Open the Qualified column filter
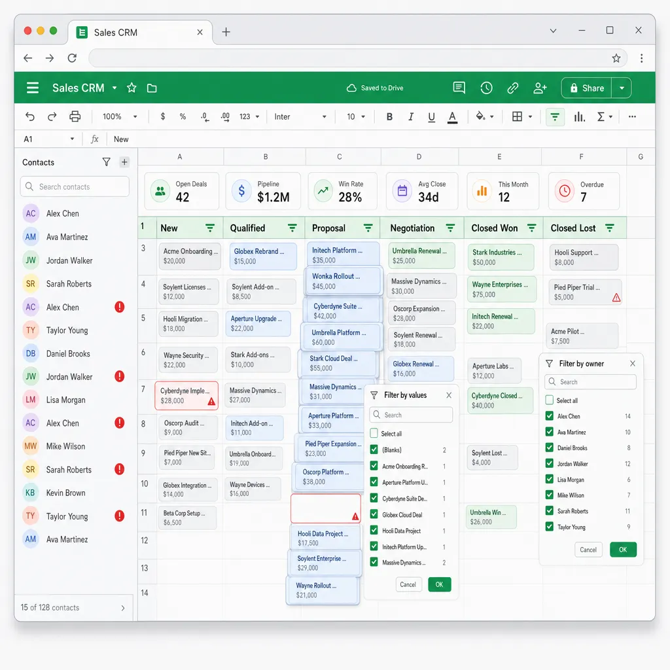The width and height of the screenshot is (670, 670). 292,228
